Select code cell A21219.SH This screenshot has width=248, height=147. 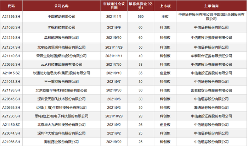[11, 38]
